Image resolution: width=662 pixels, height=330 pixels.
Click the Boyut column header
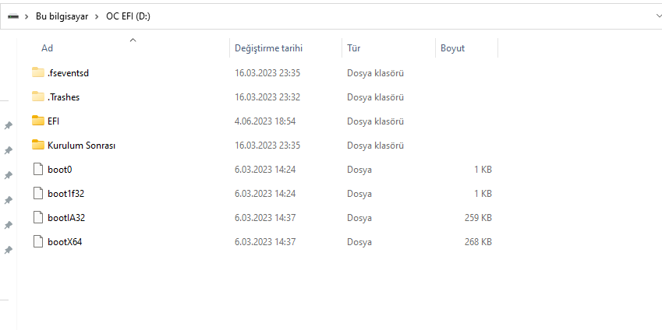452,48
